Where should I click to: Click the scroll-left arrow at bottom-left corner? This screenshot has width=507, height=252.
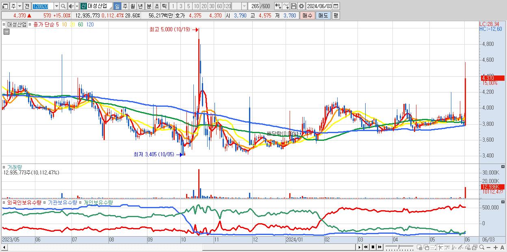[x=4, y=247]
